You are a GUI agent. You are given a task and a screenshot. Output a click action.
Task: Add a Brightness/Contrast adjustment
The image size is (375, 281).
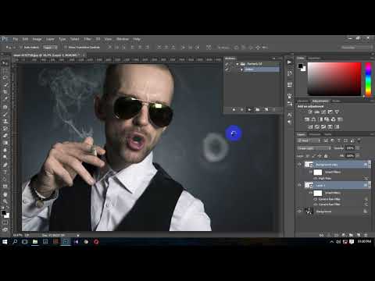[309, 112]
